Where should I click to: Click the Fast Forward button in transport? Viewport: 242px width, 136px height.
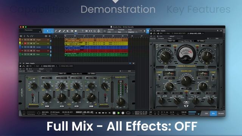coord(103,113)
